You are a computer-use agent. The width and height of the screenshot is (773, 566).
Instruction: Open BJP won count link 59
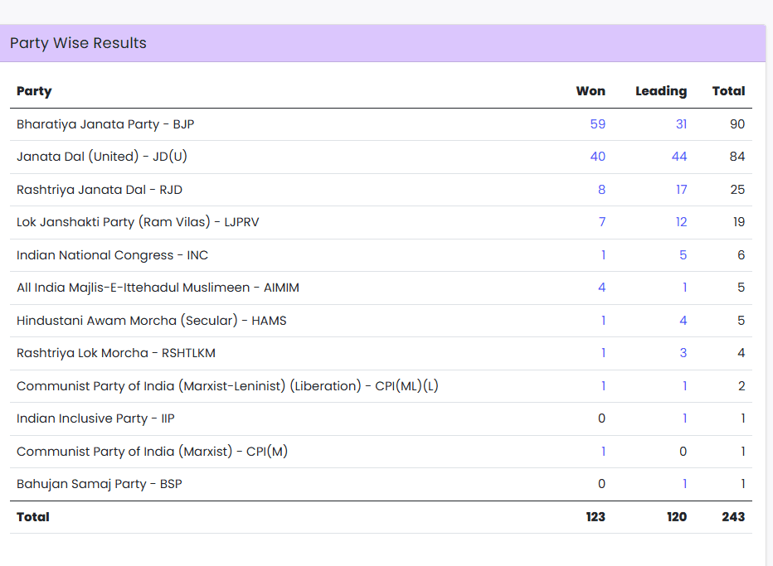[597, 124]
